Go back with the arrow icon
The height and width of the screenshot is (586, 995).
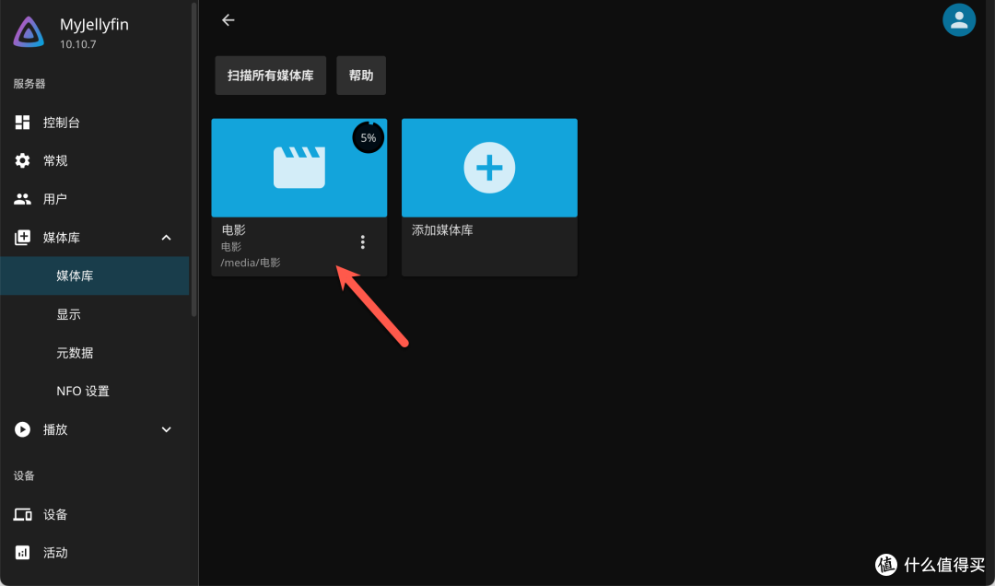[x=228, y=20]
